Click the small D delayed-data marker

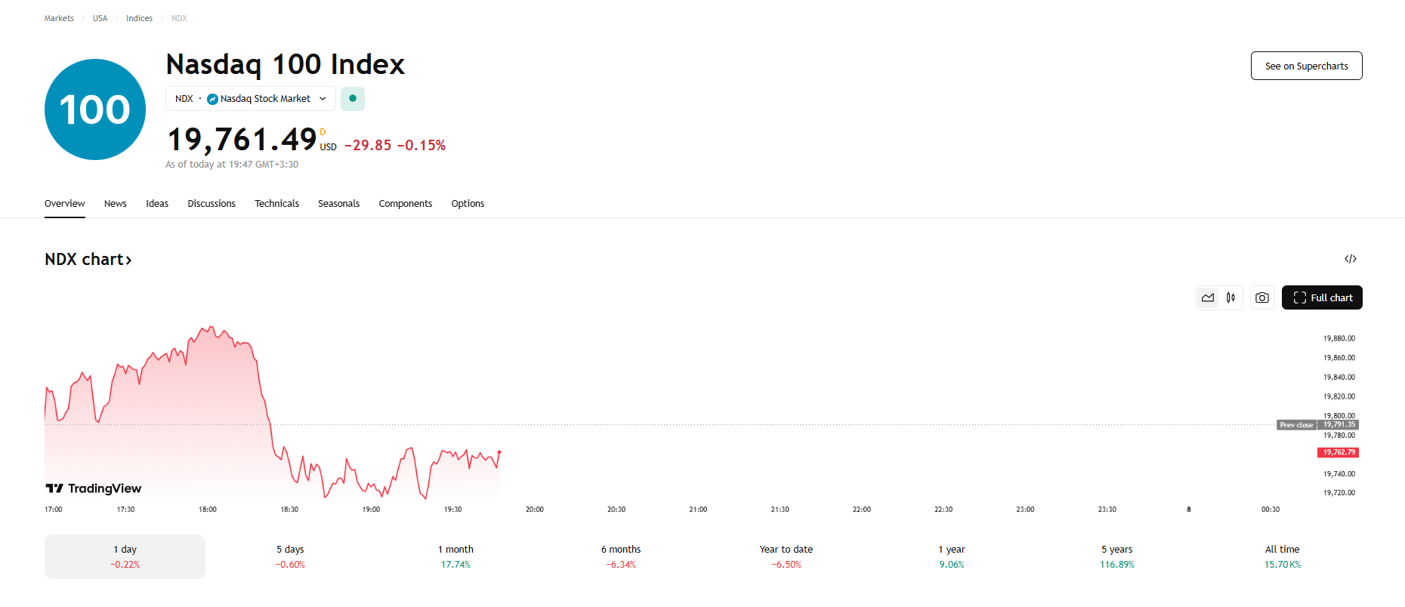click(x=323, y=132)
